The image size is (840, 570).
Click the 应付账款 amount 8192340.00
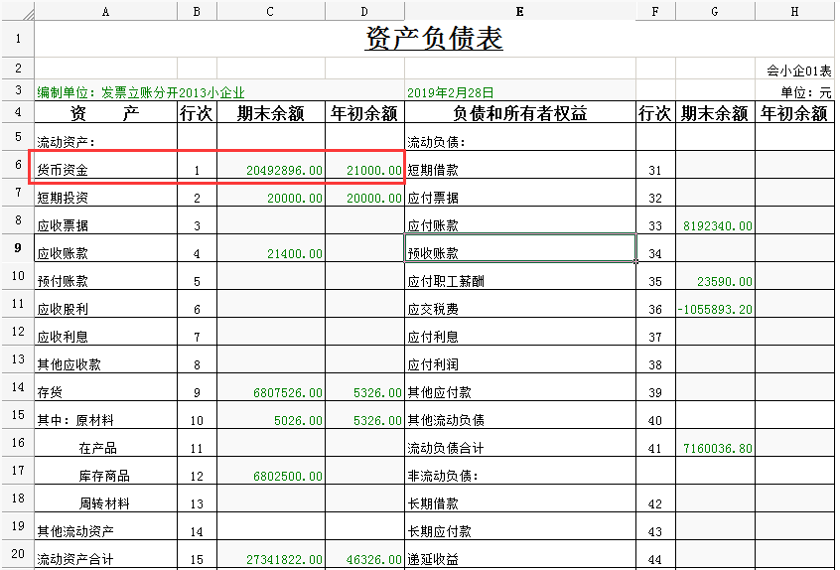pos(716,226)
